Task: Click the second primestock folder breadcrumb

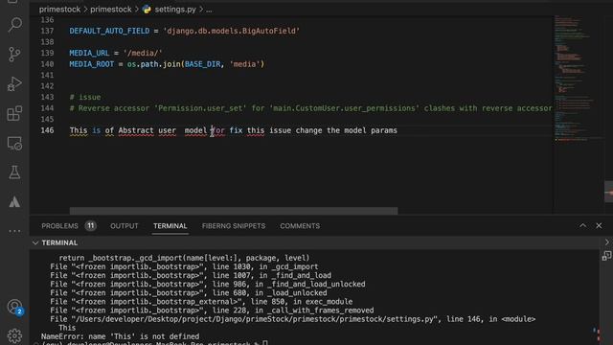Action: (x=111, y=10)
